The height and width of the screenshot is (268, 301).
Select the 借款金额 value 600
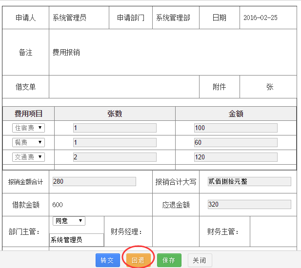click(x=58, y=205)
